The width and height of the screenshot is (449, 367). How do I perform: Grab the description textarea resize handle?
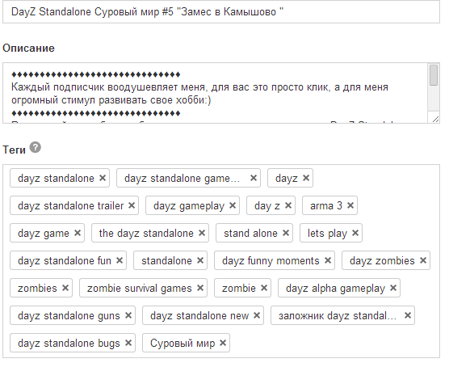click(x=435, y=120)
